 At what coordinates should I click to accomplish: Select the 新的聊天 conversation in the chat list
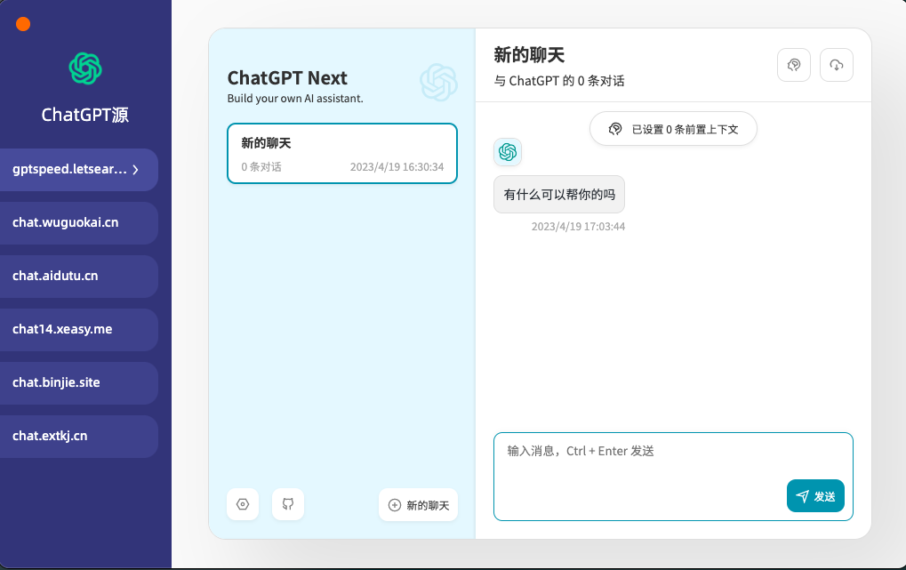coord(341,153)
